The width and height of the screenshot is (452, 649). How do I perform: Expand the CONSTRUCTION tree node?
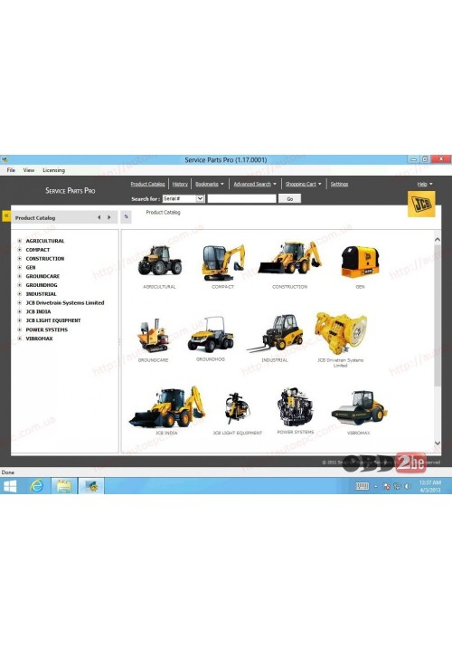tap(19, 258)
